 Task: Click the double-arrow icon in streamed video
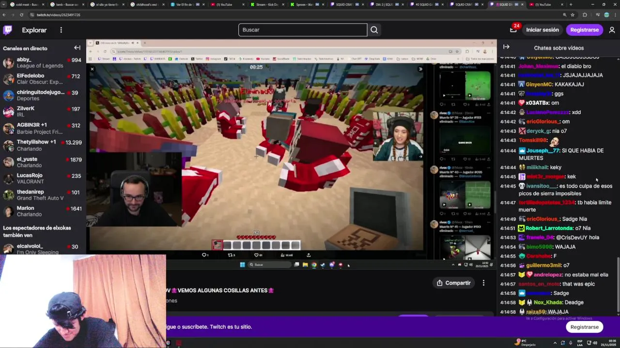click(420, 69)
